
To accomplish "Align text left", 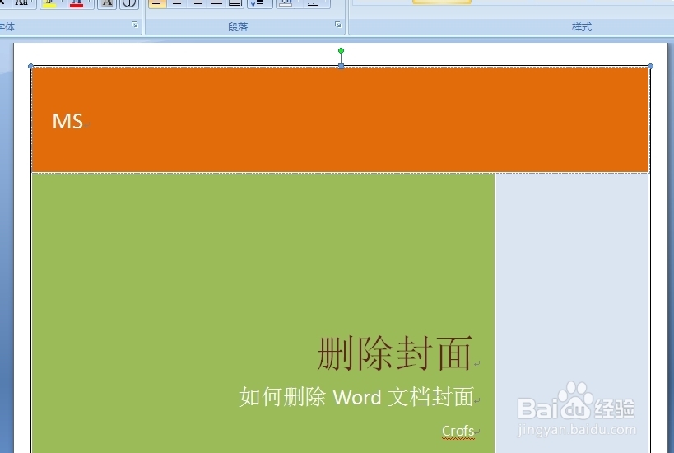I will pos(157,3).
